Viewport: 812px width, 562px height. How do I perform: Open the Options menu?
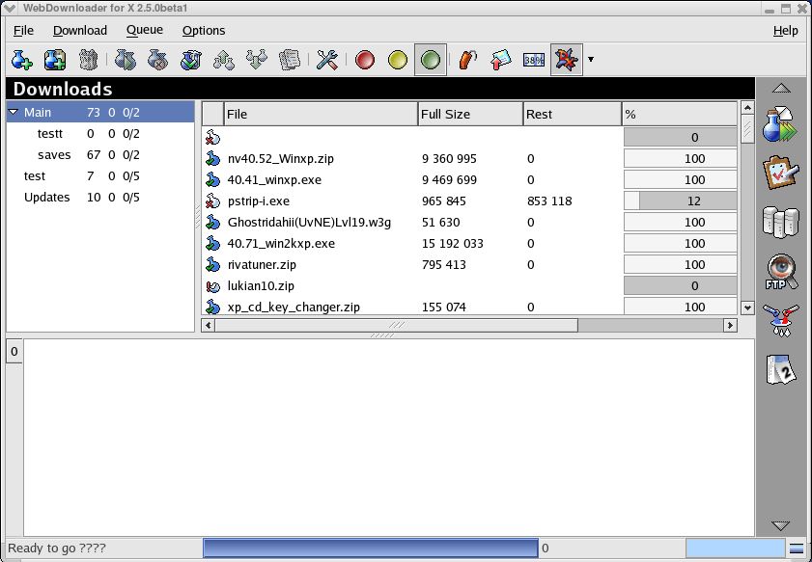pos(203,30)
